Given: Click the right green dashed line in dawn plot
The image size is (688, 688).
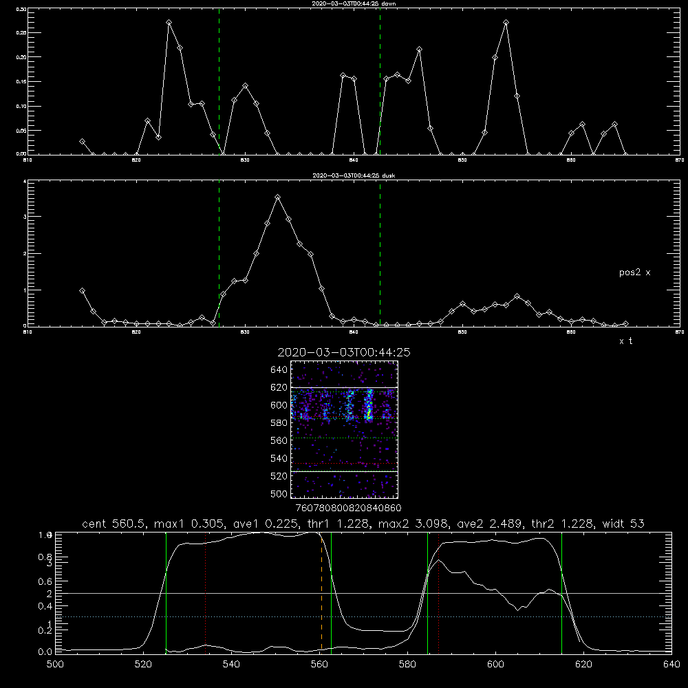Looking at the screenshot, I should (x=380, y=82).
